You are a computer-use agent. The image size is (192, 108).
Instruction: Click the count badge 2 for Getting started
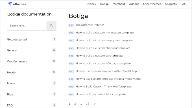[x=54, y=39]
